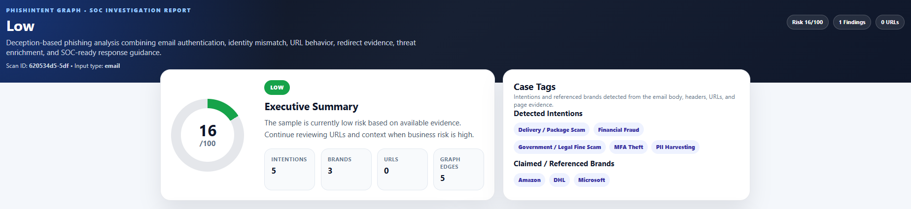Select the URLs stat card
The width and height of the screenshot is (911, 209).
[x=402, y=169]
